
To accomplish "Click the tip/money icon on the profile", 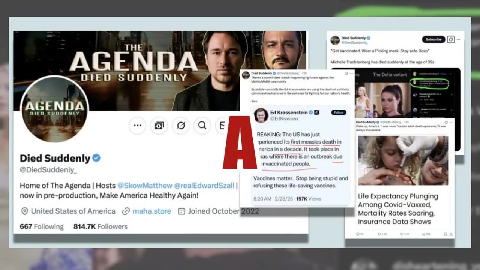I will pyautogui.click(x=159, y=125).
